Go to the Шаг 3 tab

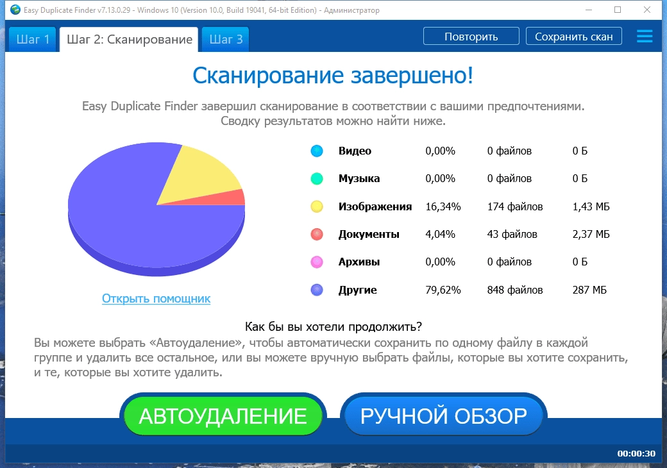(226, 40)
